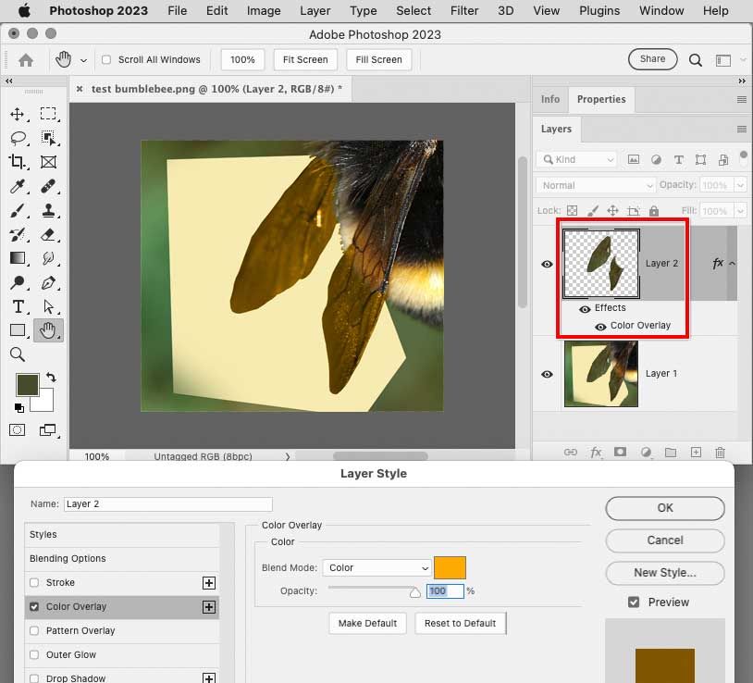This screenshot has height=683, width=753.
Task: Click the Fit Screen button
Action: coord(305,59)
